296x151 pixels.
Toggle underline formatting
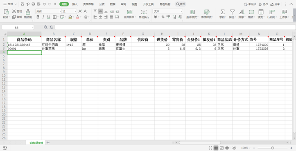click(x=49, y=17)
